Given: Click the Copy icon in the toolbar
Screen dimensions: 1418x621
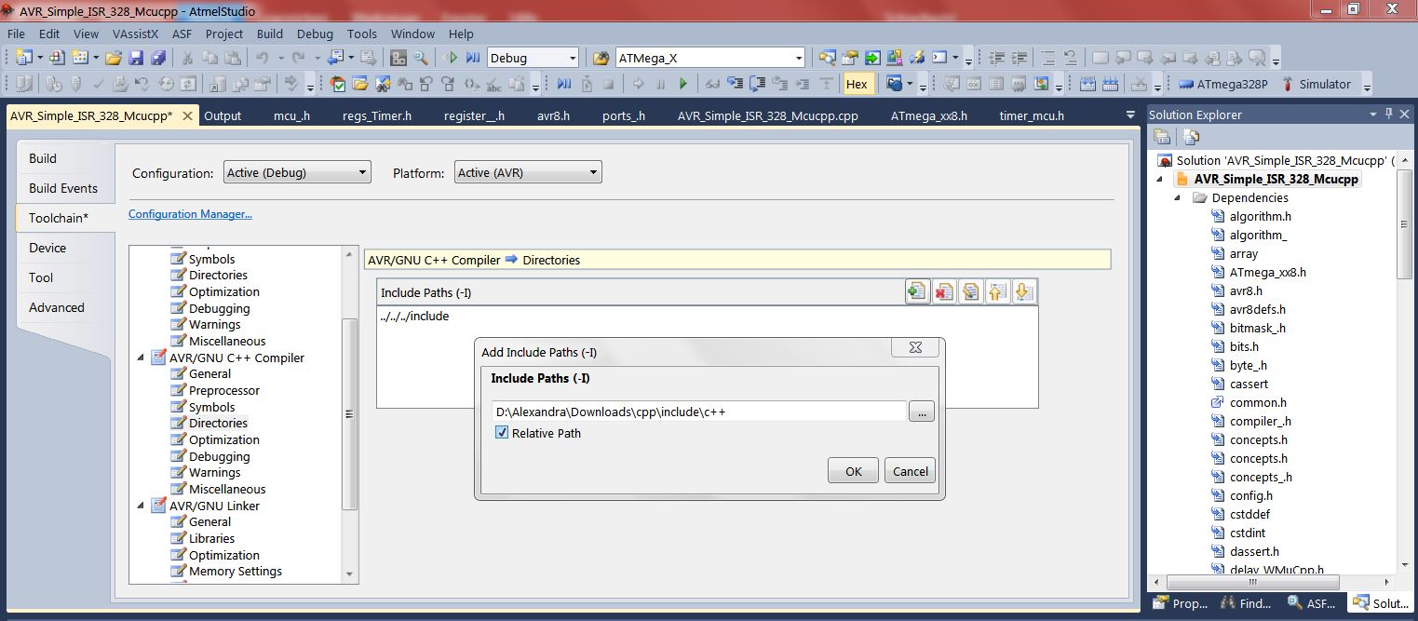Looking at the screenshot, I should (211, 58).
